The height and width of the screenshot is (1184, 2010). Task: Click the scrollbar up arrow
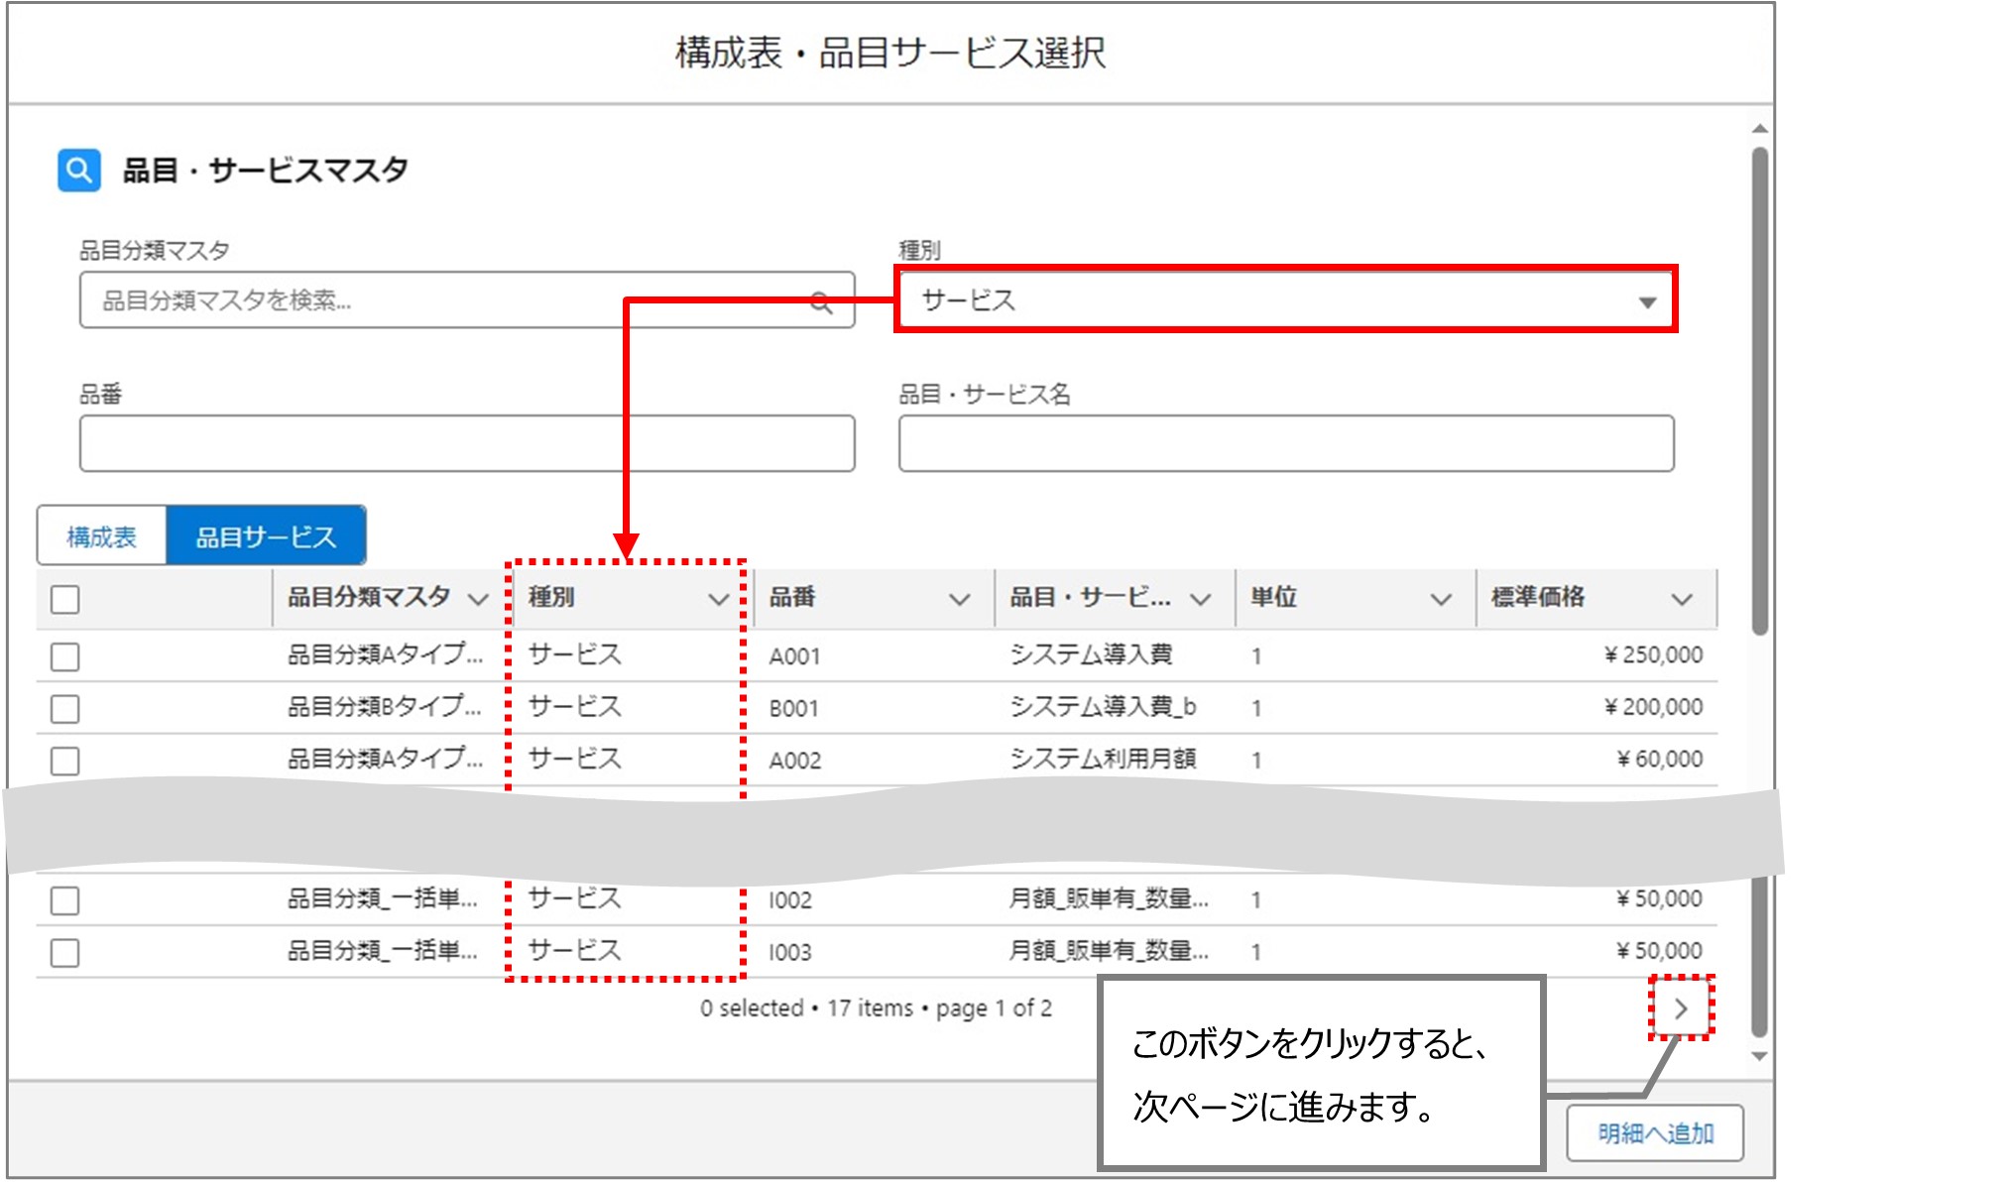[1760, 128]
